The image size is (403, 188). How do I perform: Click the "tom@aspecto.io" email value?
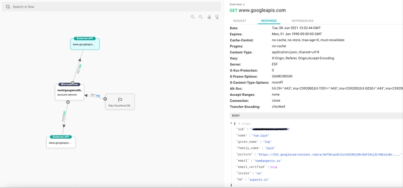pos(268,161)
